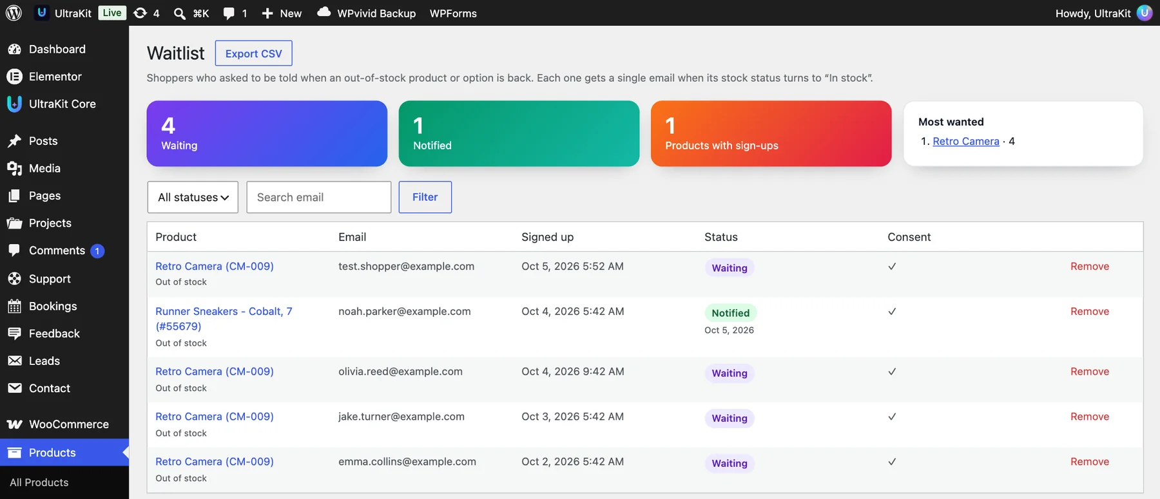
Task: Open the comments bubble in top bar
Action: [229, 14]
